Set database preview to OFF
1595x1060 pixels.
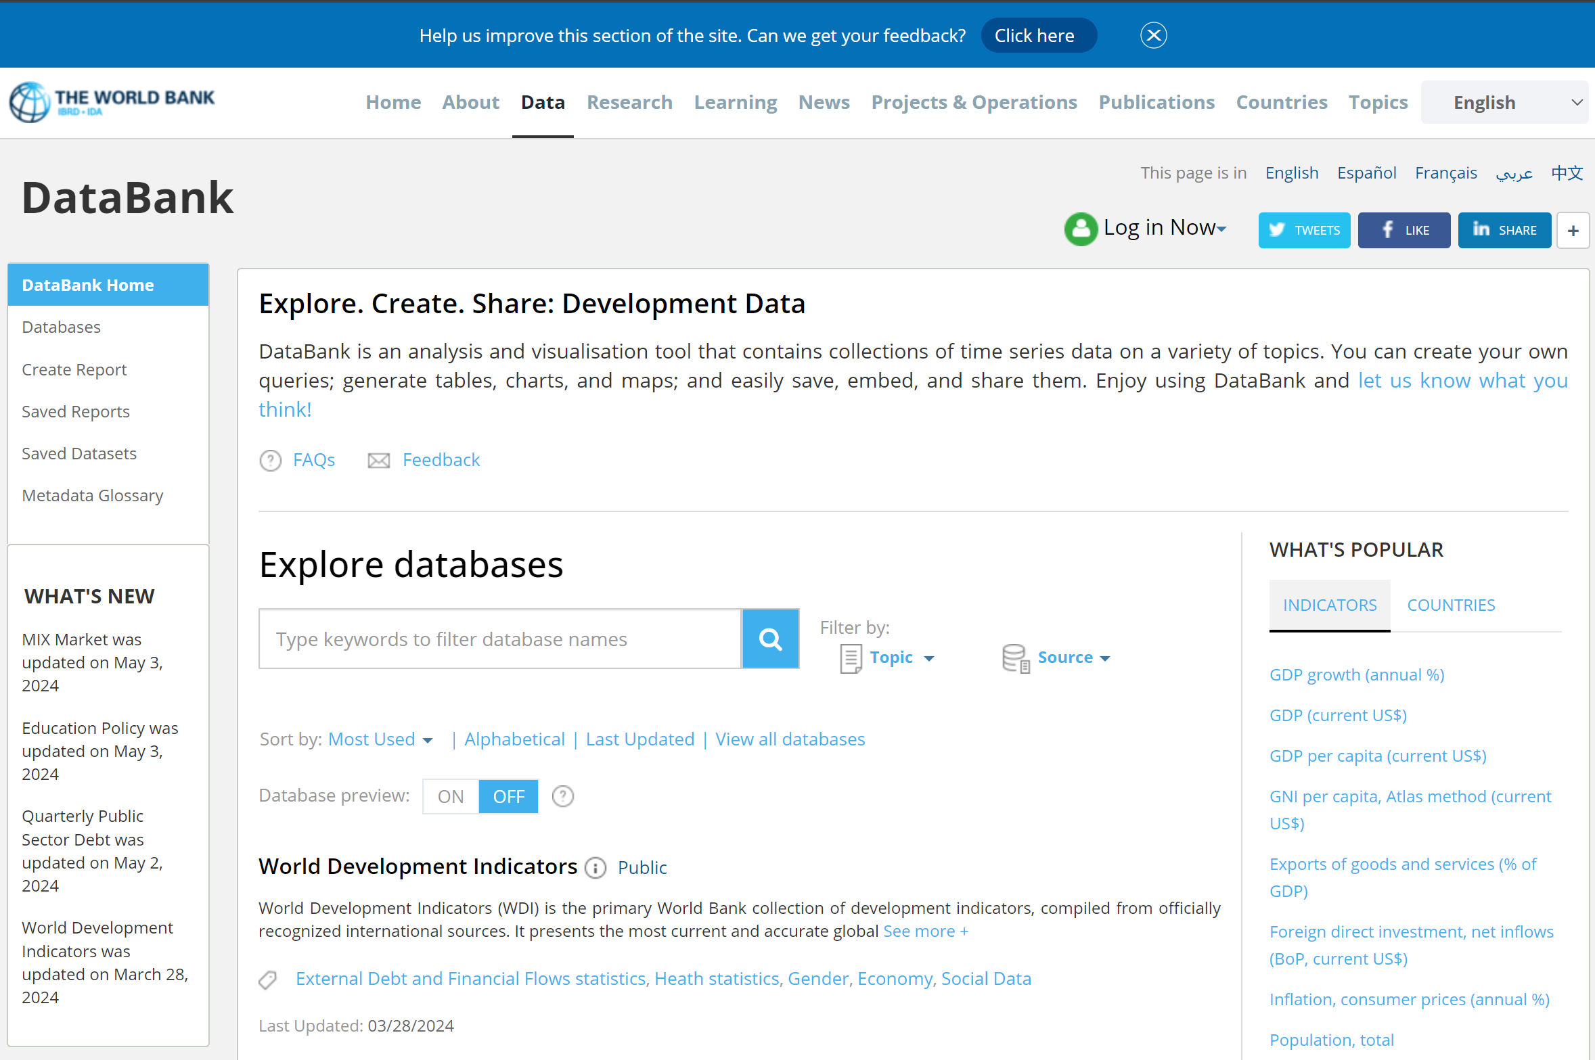pos(508,796)
